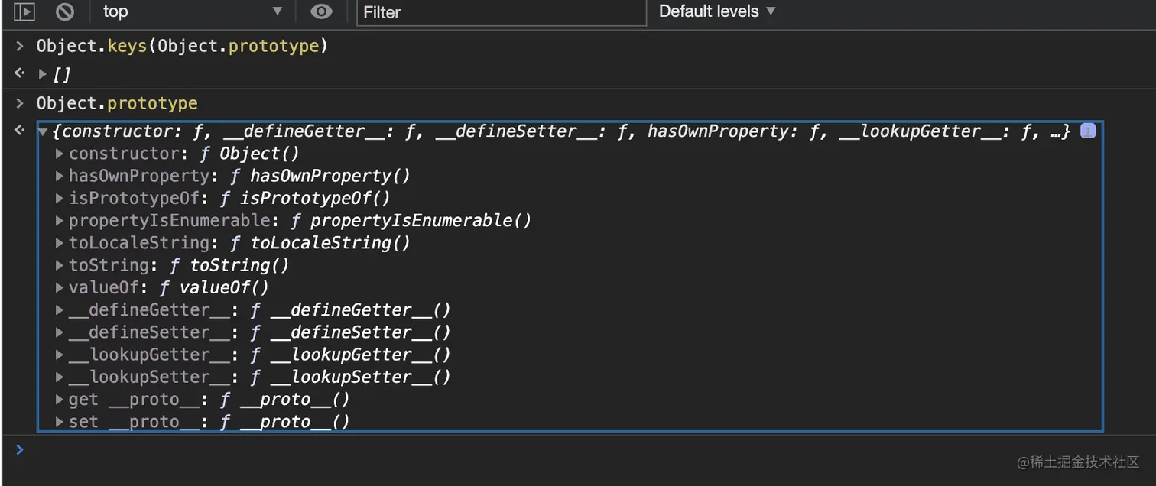Screen dimensions: 1156x486
Task: Expand the toString function entry
Action: 60,265
